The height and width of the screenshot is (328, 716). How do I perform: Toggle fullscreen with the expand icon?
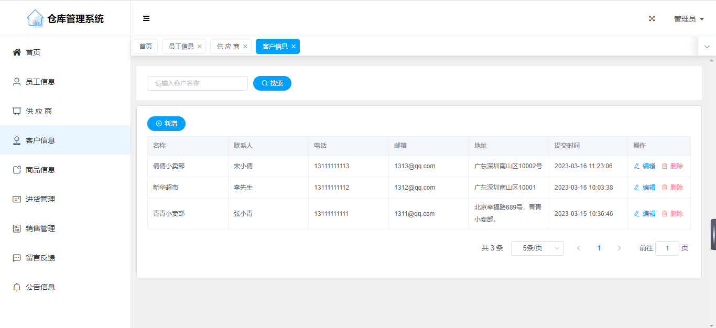(x=652, y=18)
